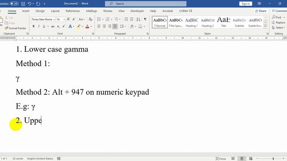Screen dimensions: 287x161
Task: Open the Change Case dropdown
Action: [82, 19]
